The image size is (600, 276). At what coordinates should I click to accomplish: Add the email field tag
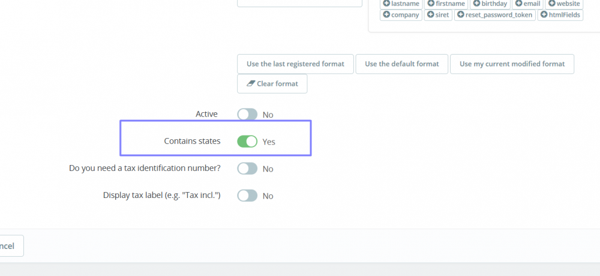pos(527,4)
